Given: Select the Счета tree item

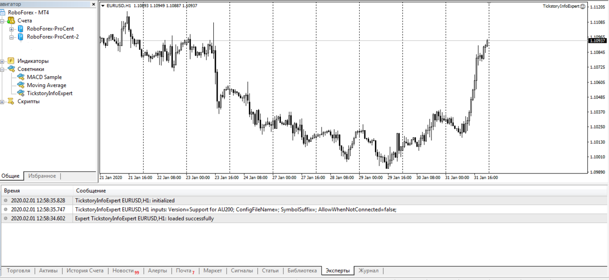Looking at the screenshot, I should (25, 21).
